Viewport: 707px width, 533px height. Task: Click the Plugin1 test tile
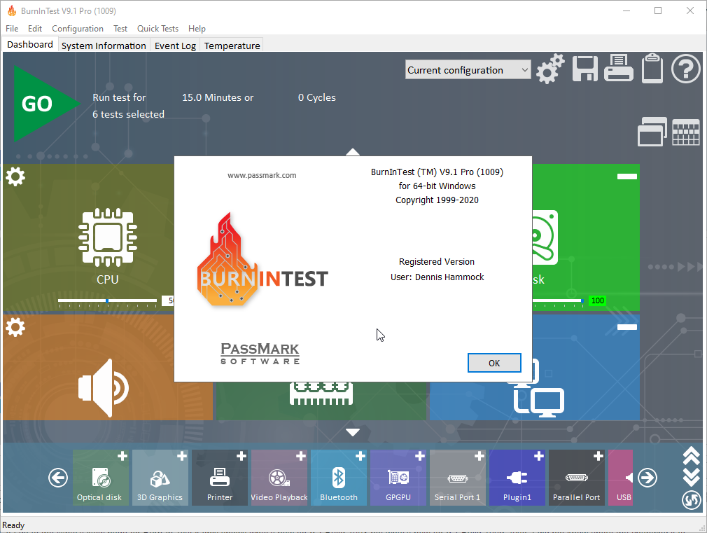[x=517, y=478]
